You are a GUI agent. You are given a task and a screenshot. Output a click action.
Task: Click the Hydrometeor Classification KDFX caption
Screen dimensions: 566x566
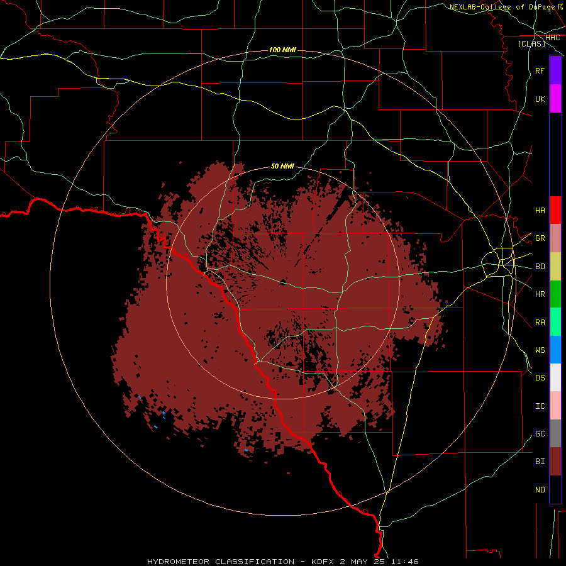click(283, 562)
